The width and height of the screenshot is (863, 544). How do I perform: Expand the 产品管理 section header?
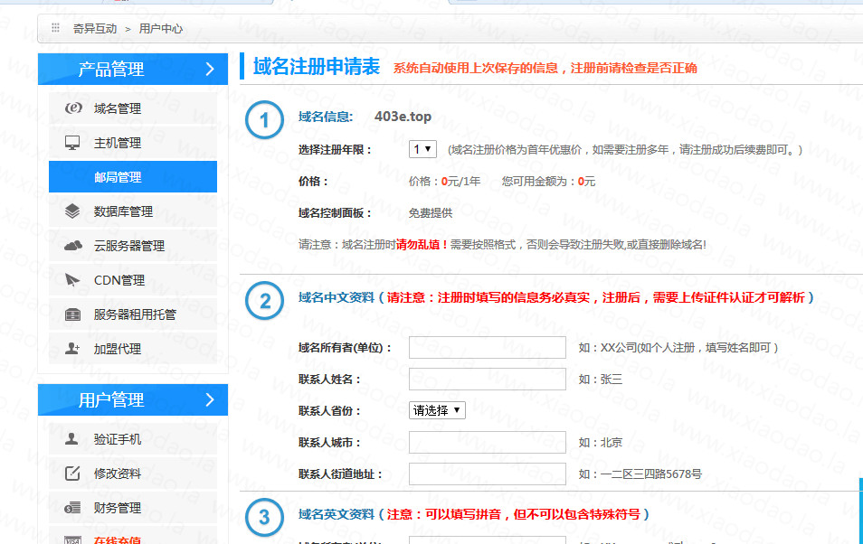coord(133,69)
